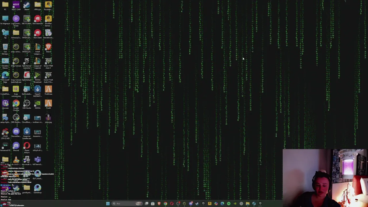The width and height of the screenshot is (368, 207).
Task: Open File Explorer from the taskbar
Action: coord(248,204)
